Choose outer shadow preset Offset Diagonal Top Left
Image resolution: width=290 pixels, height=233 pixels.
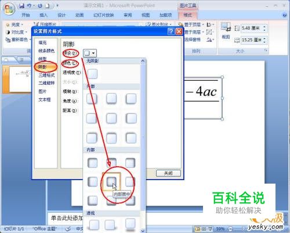[x=131, y=138]
